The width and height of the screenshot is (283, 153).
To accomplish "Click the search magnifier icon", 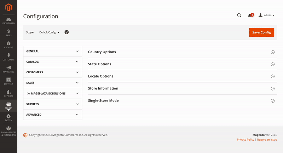I will click(239, 15).
